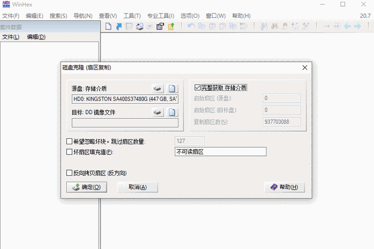Open 编辑(D) menu in case data panel
The height and width of the screenshot is (249, 374).
36,37
